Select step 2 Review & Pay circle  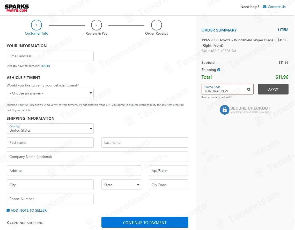coord(96,25)
